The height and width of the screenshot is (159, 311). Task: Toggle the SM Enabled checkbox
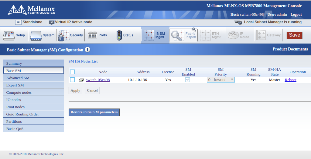tap(187, 79)
